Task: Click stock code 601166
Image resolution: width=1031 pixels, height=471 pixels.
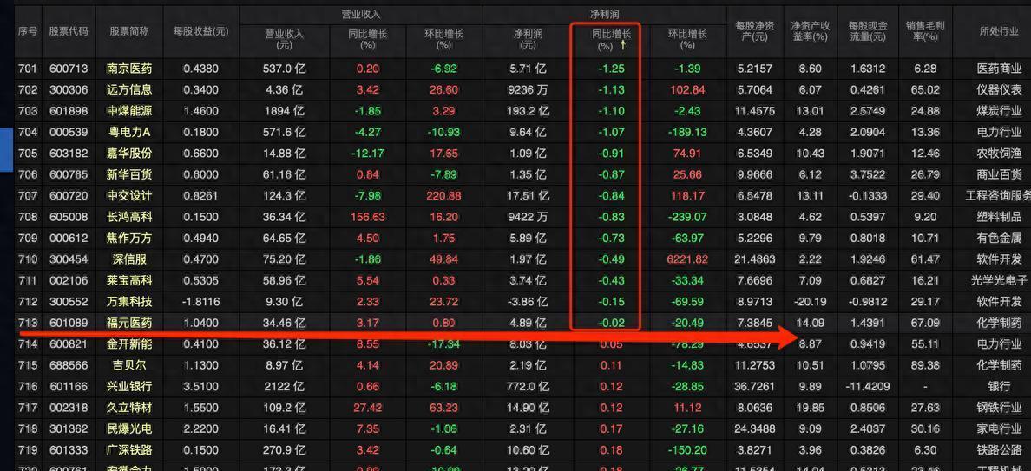Action: [x=69, y=386]
